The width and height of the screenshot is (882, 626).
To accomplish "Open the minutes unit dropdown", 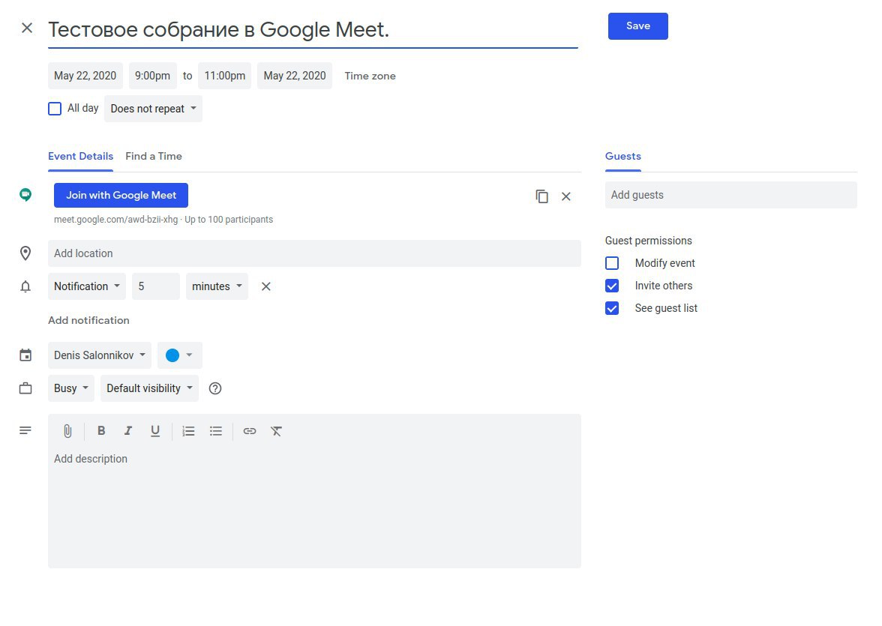I will (217, 286).
